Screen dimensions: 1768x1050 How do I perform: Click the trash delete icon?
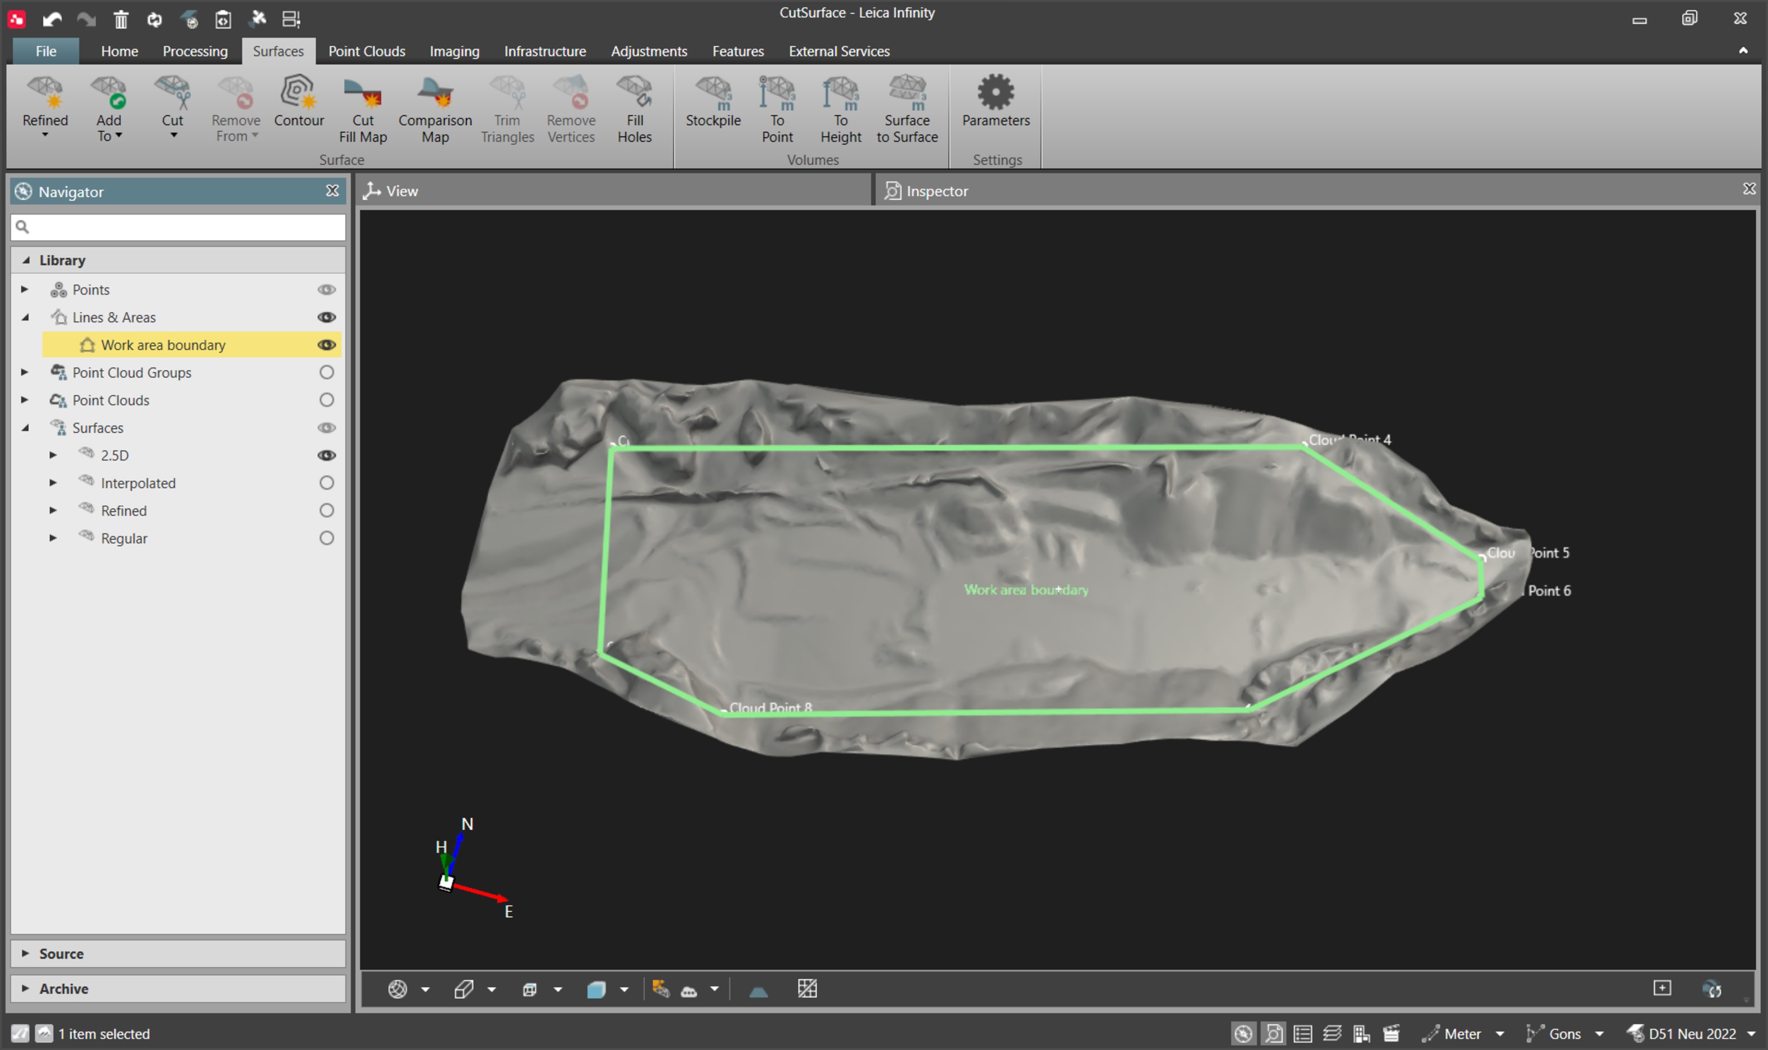[121, 19]
